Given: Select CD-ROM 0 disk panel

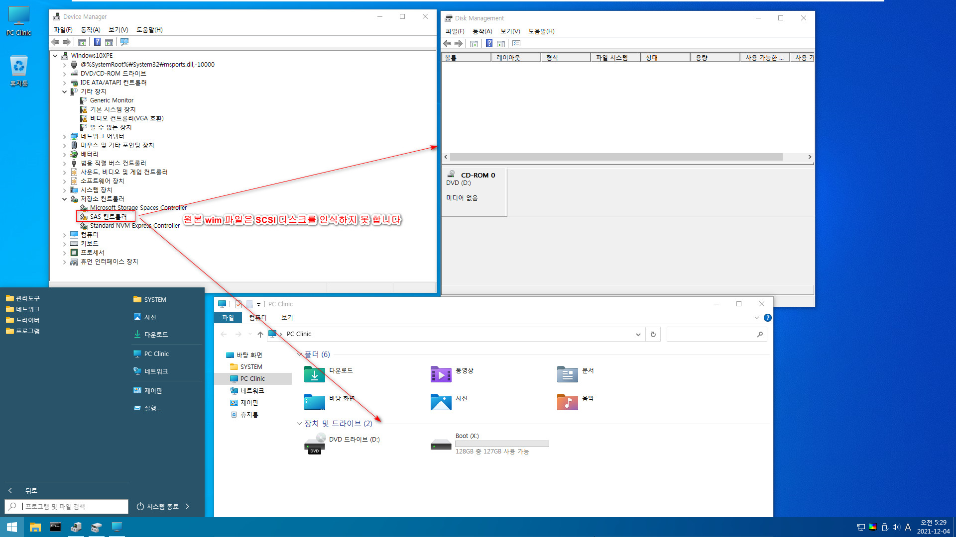Looking at the screenshot, I should point(474,192).
